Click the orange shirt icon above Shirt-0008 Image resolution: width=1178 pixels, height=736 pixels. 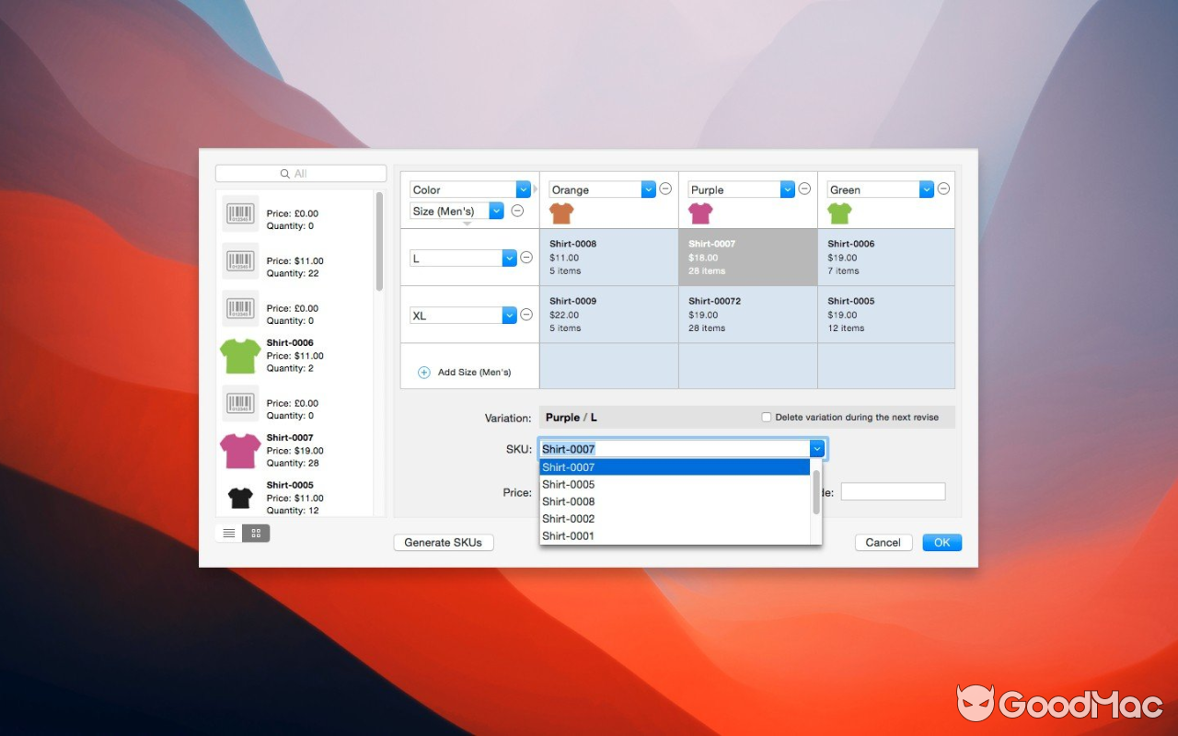pyautogui.click(x=561, y=213)
